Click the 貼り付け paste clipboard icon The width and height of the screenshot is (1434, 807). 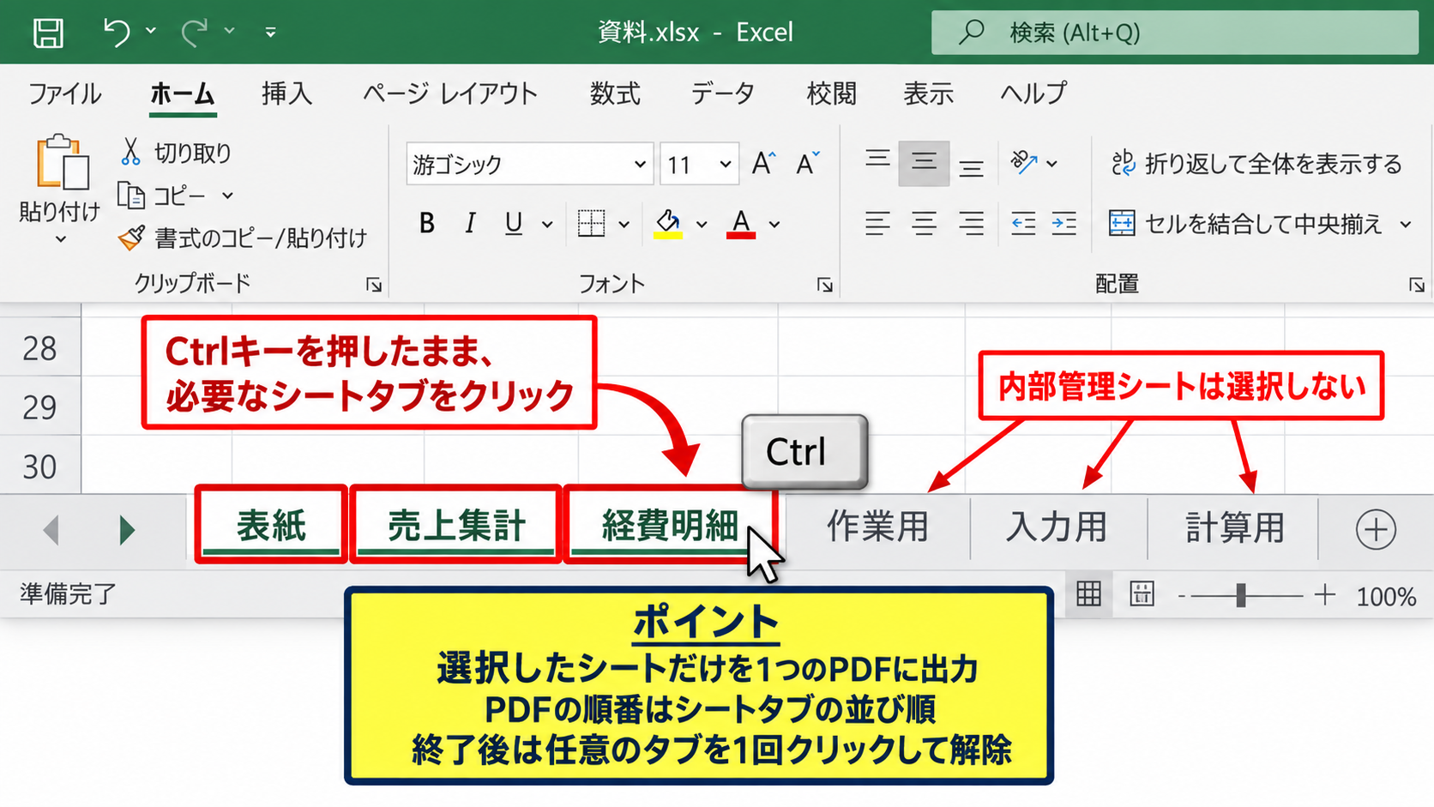tap(62, 162)
